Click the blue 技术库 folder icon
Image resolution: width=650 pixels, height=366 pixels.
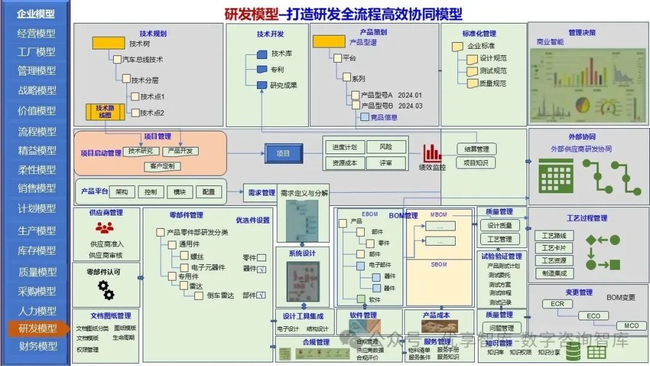point(262,54)
